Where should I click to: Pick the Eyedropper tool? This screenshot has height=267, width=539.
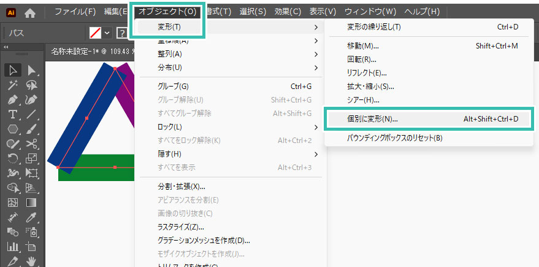[x=31, y=217]
